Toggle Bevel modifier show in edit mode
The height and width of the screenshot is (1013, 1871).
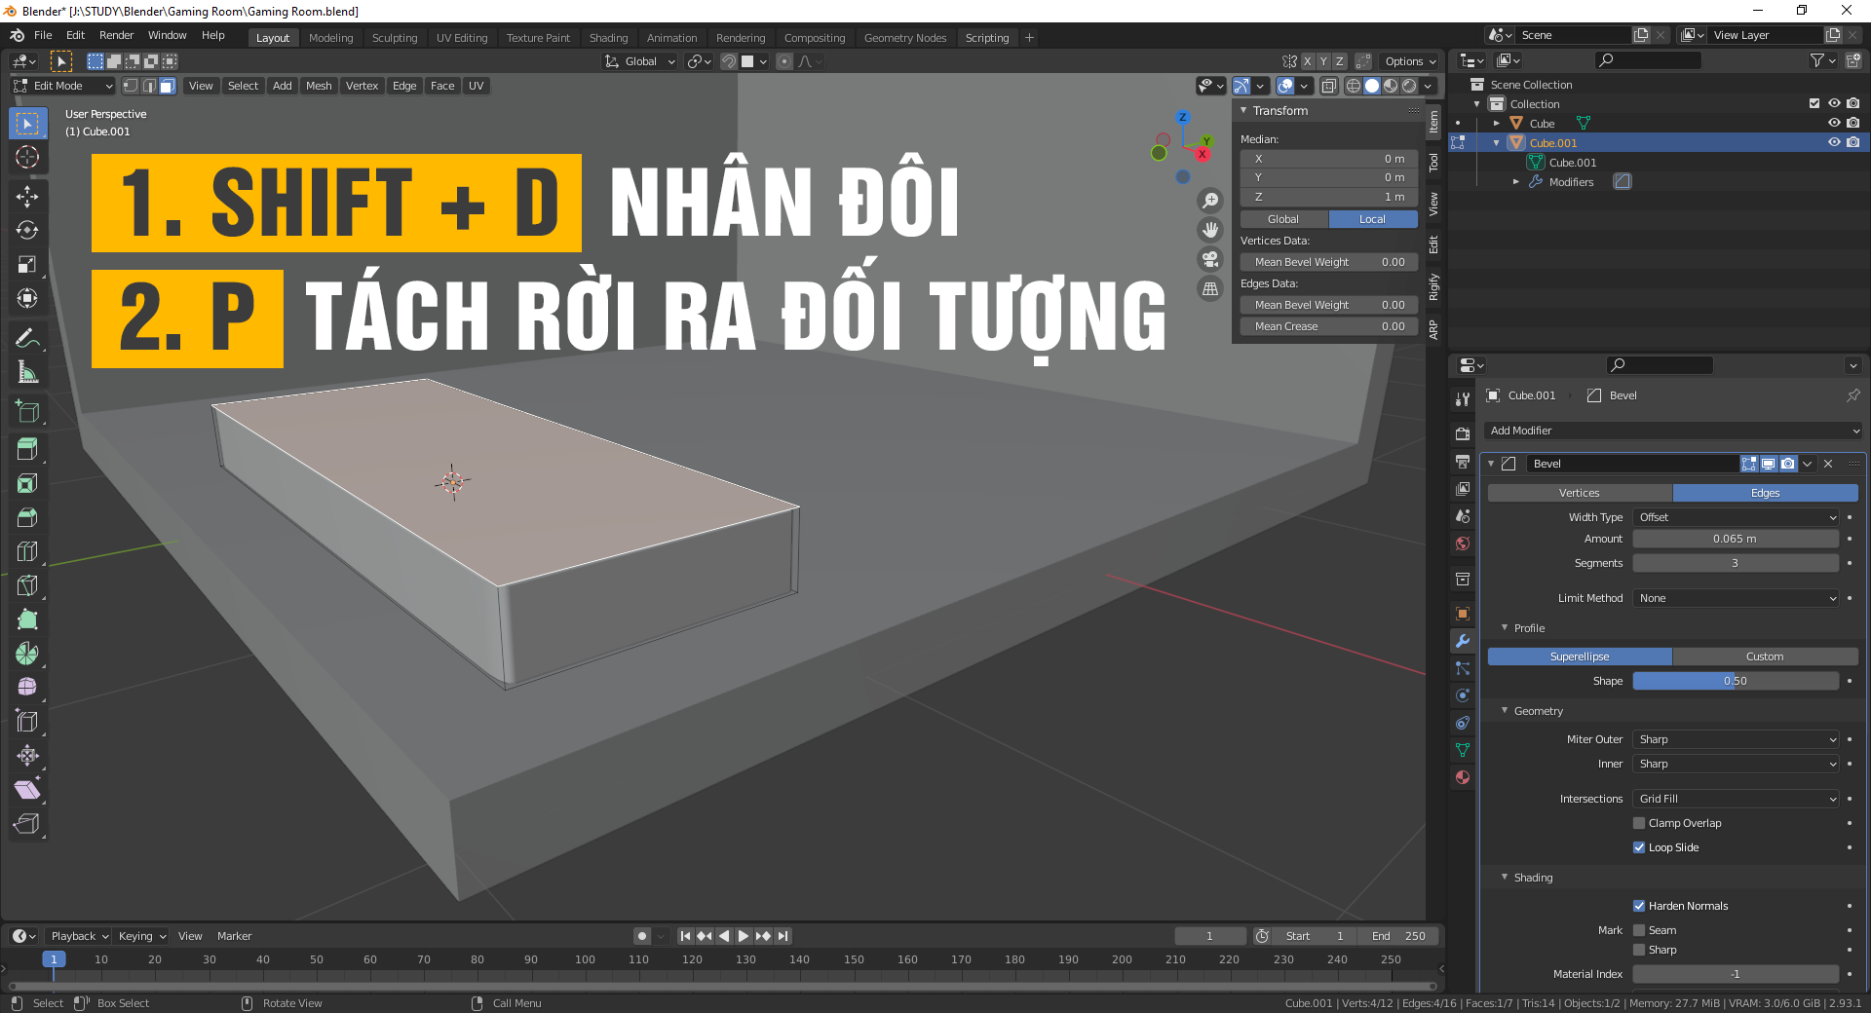tap(1749, 464)
